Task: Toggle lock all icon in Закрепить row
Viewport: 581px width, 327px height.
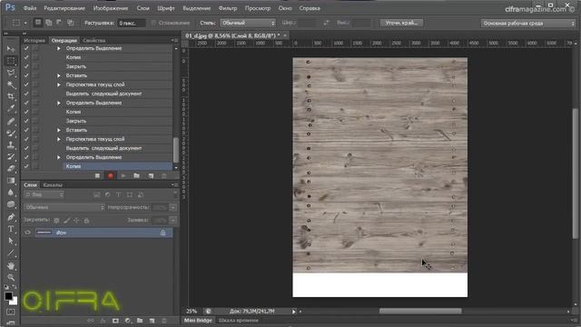Action: (x=87, y=220)
